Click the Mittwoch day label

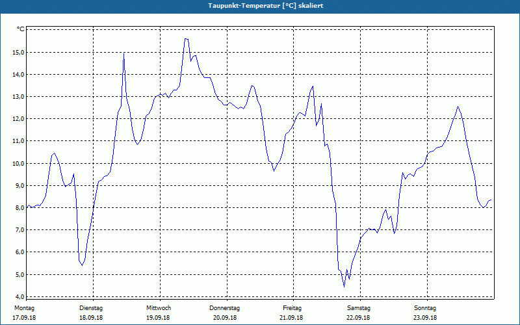pos(159,308)
